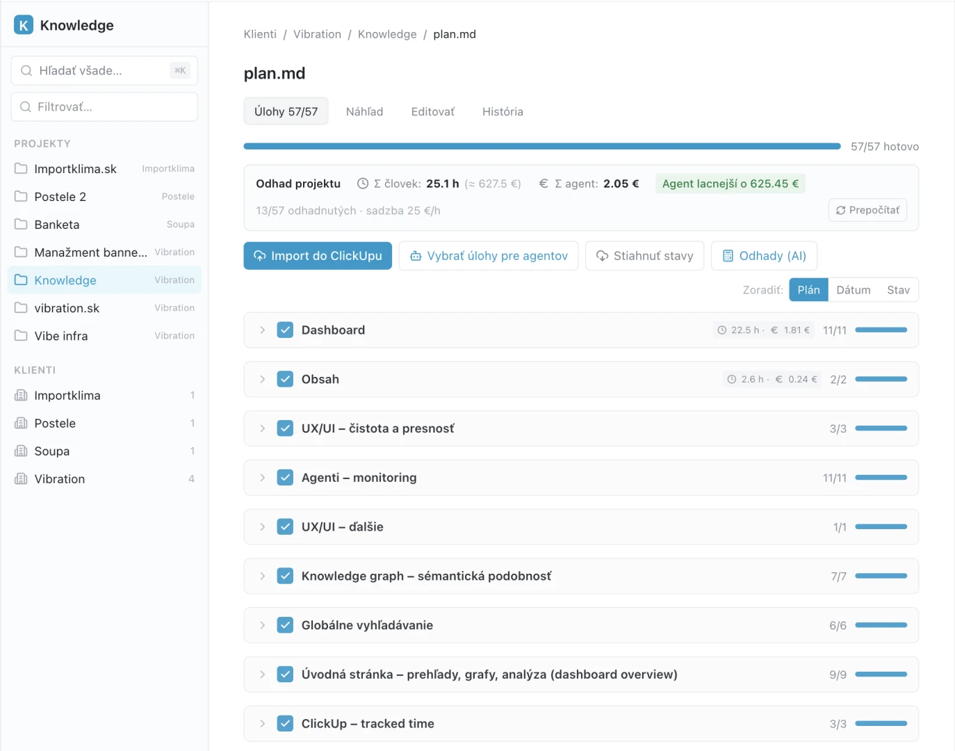Click the building icon beside Importklima client

coord(21,395)
